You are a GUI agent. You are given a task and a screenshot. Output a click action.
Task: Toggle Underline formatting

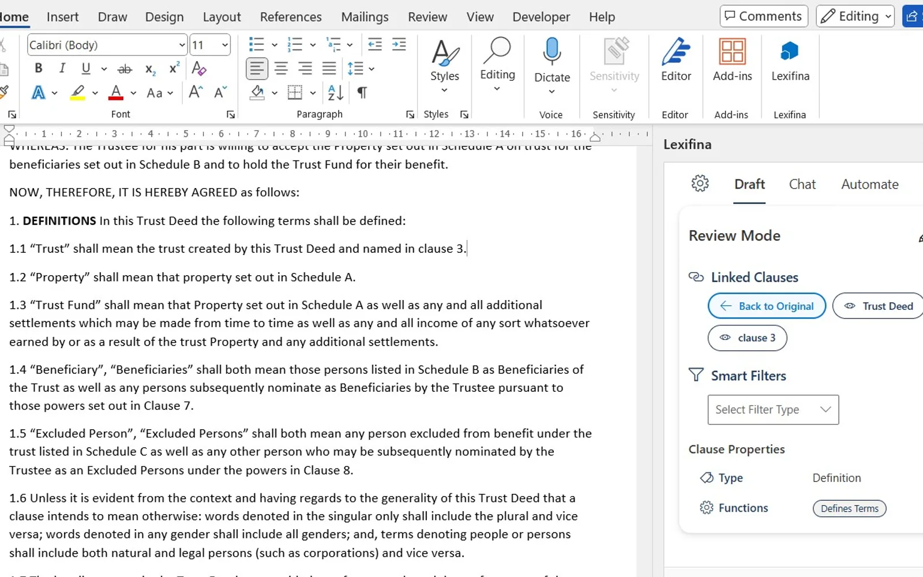pos(86,69)
